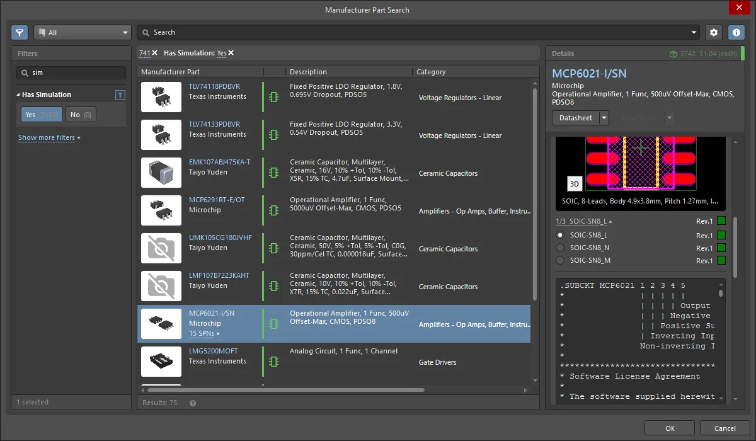Screen dimensions: 756x441
Task: Click component icon in TLV74118PDBVR row
Action: point(273,97)
